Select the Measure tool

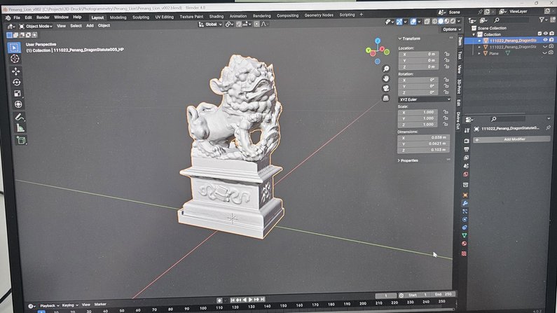click(20, 128)
